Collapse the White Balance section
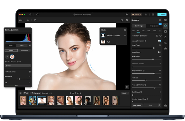185x121 pixels. pos(5,72)
